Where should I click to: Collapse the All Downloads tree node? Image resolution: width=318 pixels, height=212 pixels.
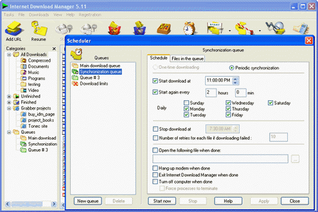click(9, 55)
